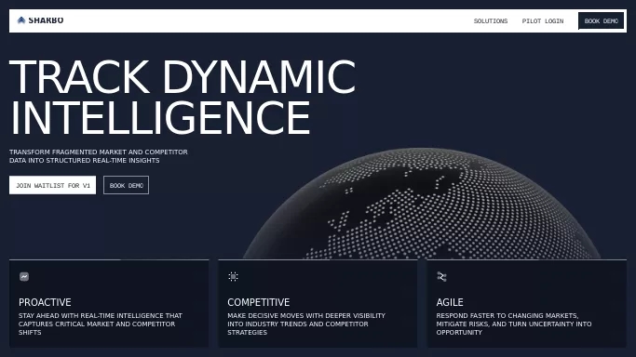Click the Stay Ahead With Real-Time Intelligence description
Viewport: 636px width, 357px height.
tap(101, 324)
